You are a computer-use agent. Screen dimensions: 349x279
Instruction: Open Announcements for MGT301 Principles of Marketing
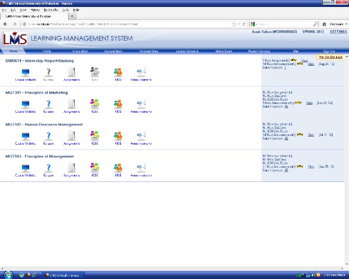coord(141,106)
